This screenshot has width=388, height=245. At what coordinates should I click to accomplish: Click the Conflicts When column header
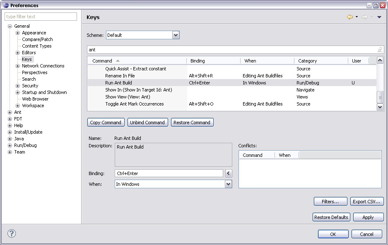click(x=287, y=155)
